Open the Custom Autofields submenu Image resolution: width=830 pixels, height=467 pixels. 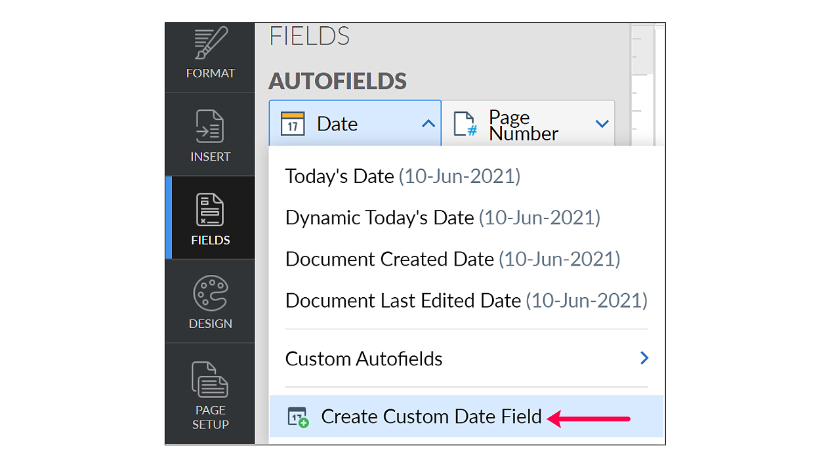pos(364,359)
